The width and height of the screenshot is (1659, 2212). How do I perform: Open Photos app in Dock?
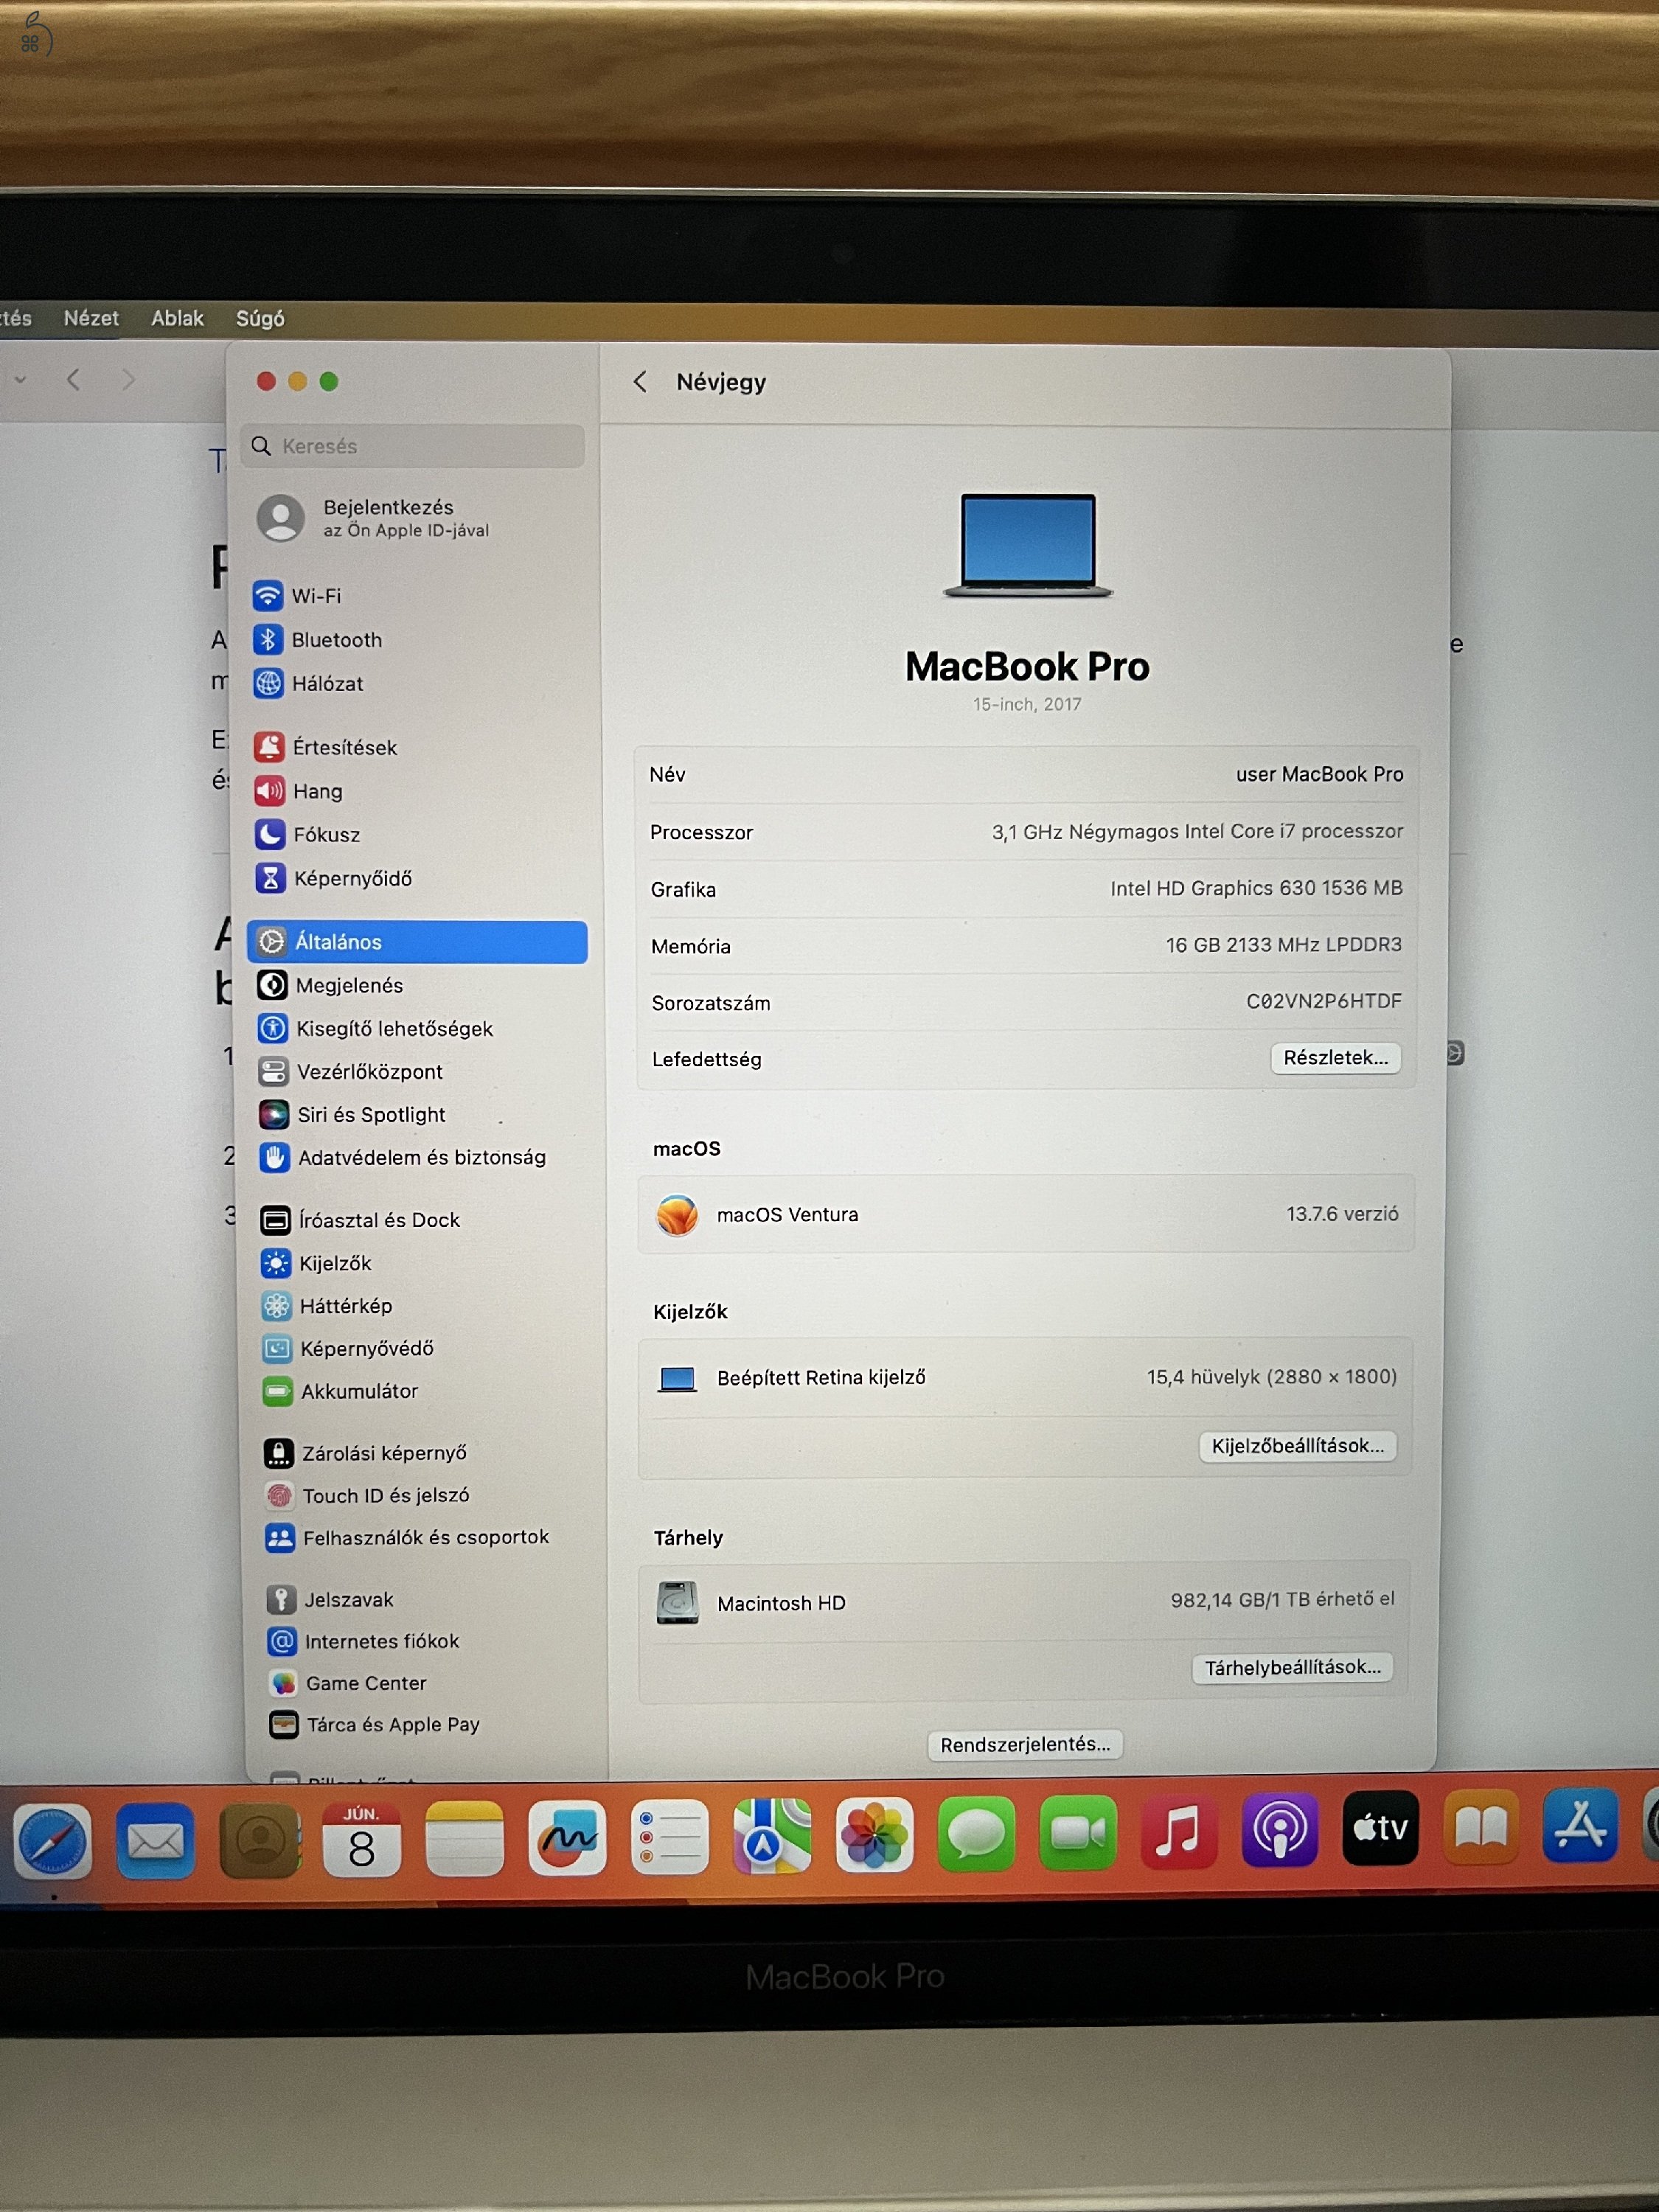coord(874,1835)
